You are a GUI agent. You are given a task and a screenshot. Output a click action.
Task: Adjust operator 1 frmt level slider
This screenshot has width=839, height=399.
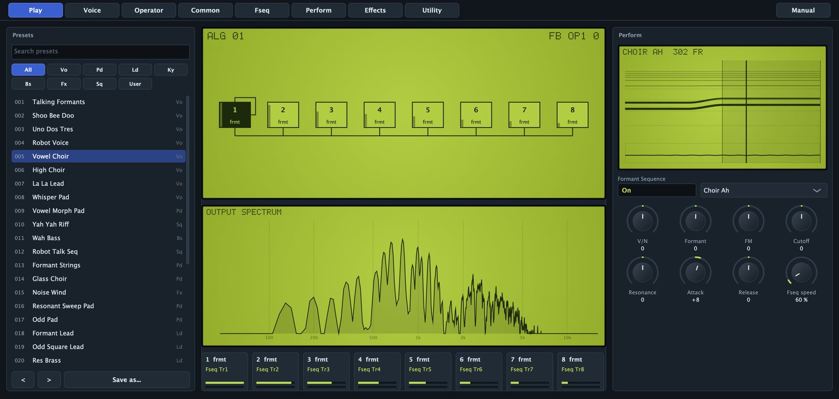tap(224, 383)
